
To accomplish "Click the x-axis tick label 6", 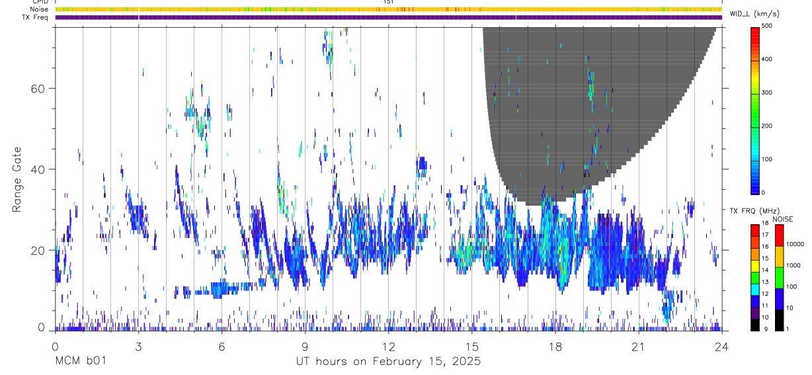I will pyautogui.click(x=222, y=347).
